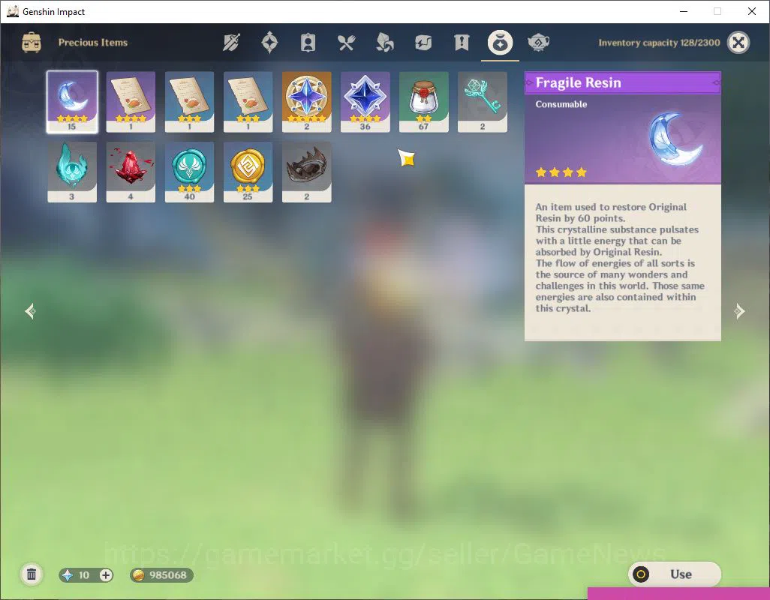Close the Genshin Impact window

coord(752,11)
